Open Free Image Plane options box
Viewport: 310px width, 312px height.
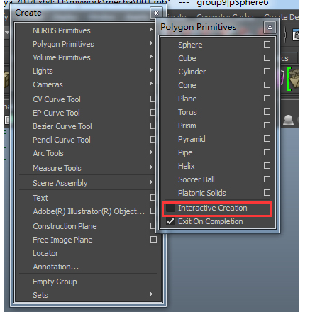pos(153,240)
